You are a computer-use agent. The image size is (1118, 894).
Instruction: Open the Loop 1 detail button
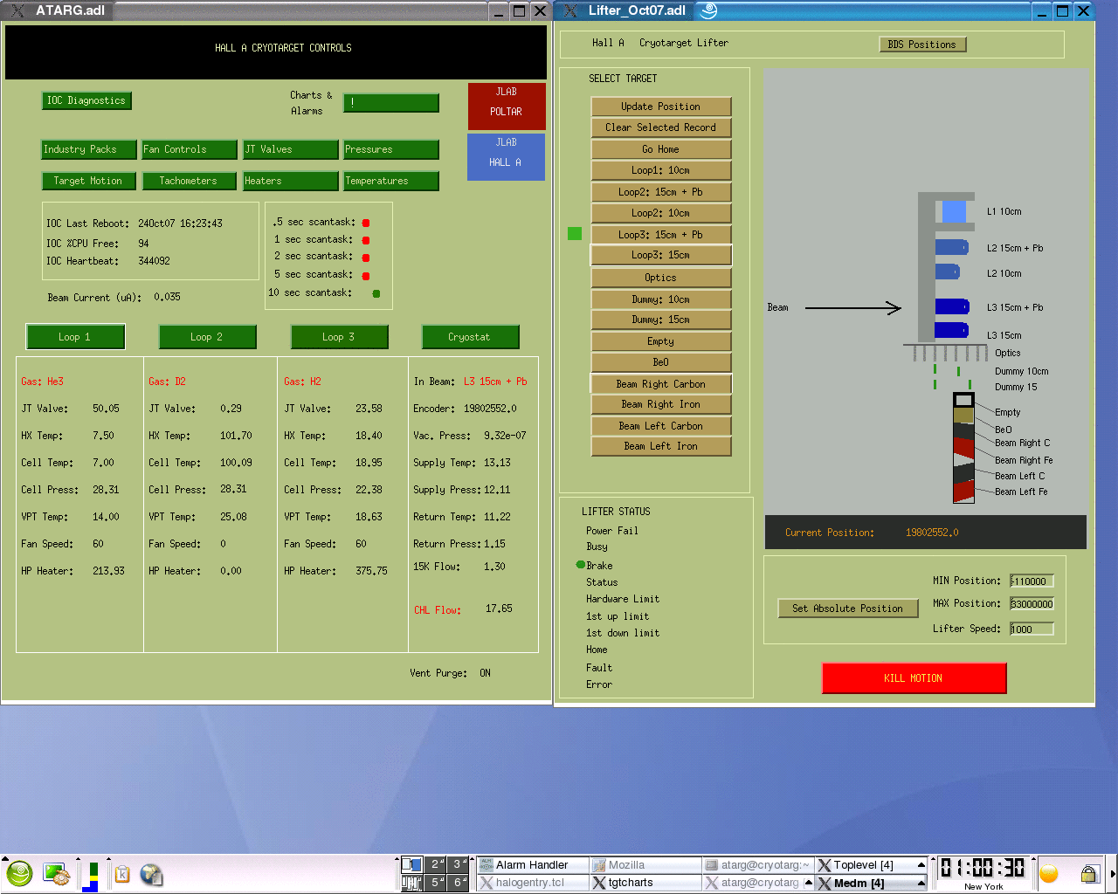pyautogui.click(x=75, y=337)
